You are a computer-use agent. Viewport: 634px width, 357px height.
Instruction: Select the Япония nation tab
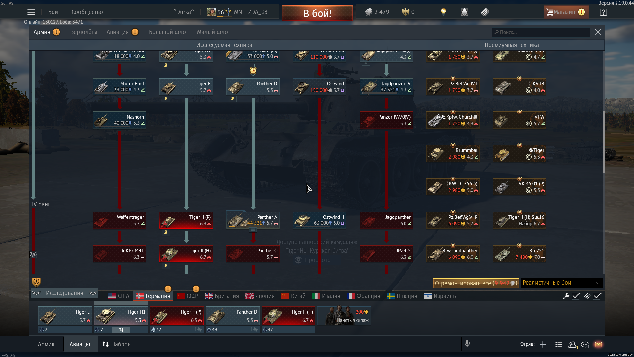pos(260,296)
